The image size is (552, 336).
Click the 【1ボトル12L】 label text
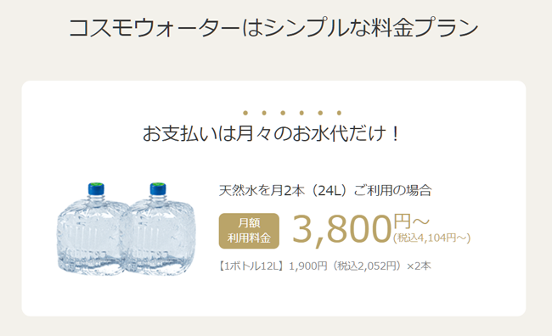coord(251,266)
